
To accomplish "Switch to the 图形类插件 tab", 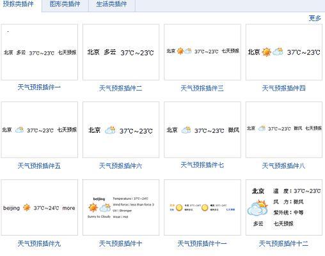I will (x=65, y=4).
